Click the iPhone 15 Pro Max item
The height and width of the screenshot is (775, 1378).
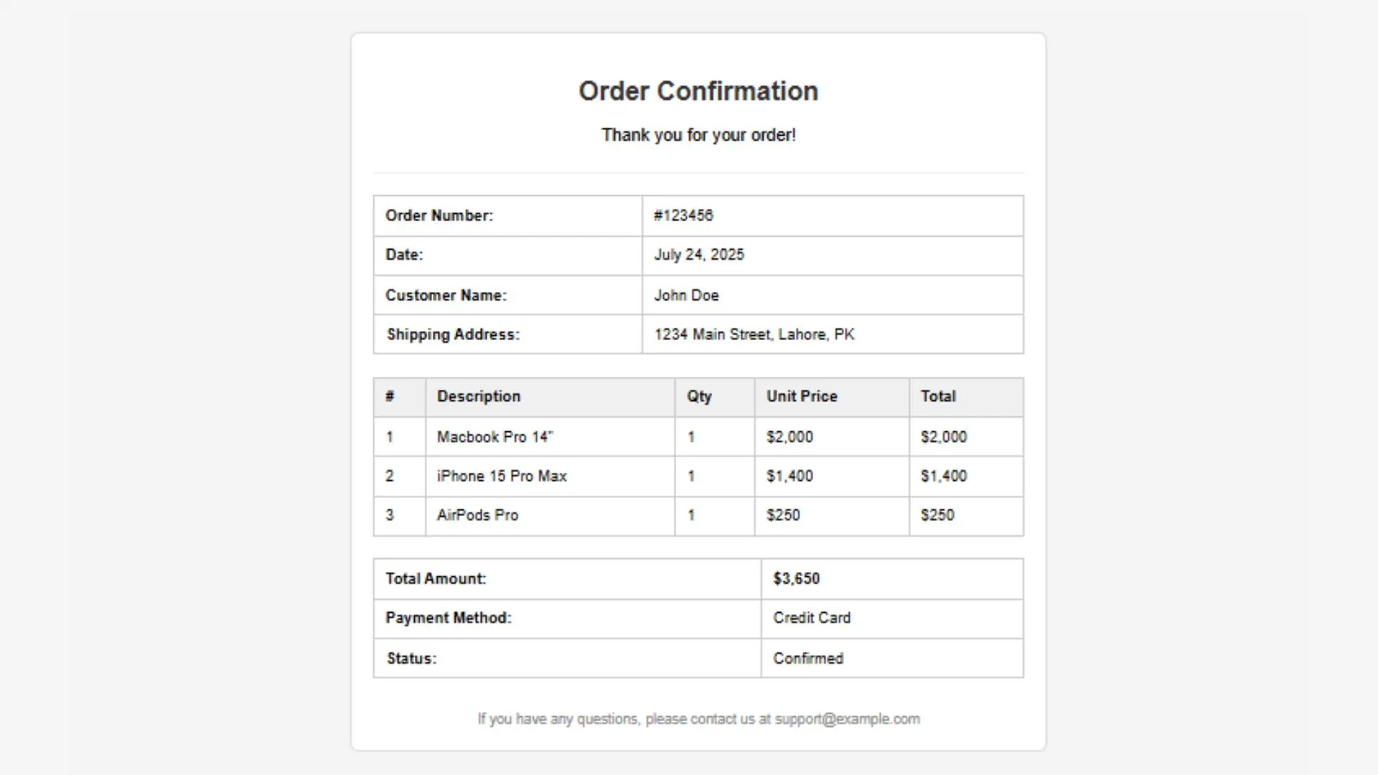pyautogui.click(x=502, y=476)
